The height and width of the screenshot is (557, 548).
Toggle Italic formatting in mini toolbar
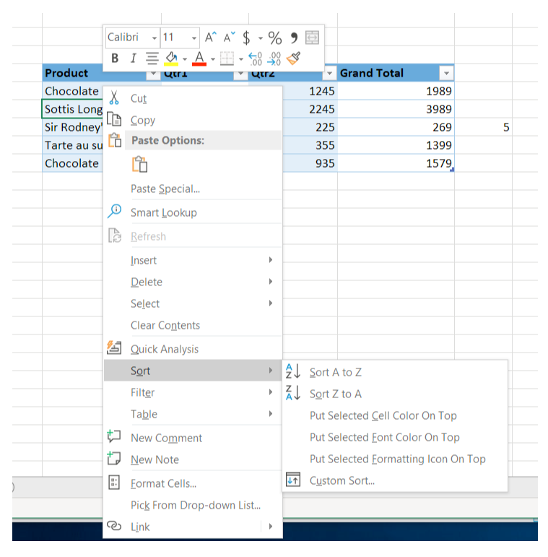tap(133, 59)
